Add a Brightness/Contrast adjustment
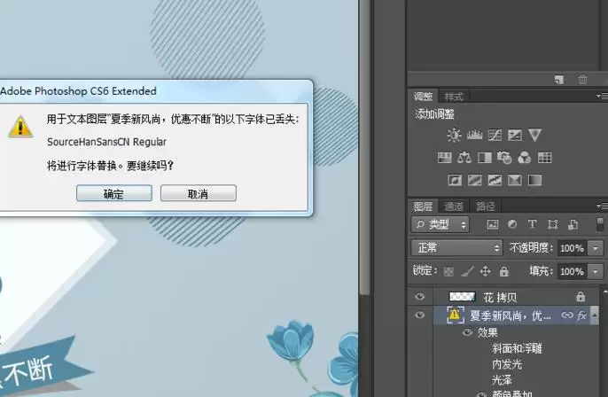 [454, 135]
